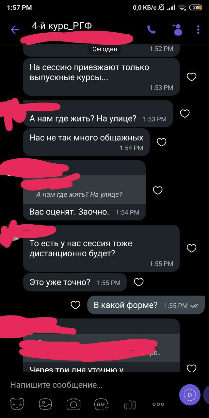This screenshot has height=418, width=209.
Task: Add a participant to the group
Action: 177,29
